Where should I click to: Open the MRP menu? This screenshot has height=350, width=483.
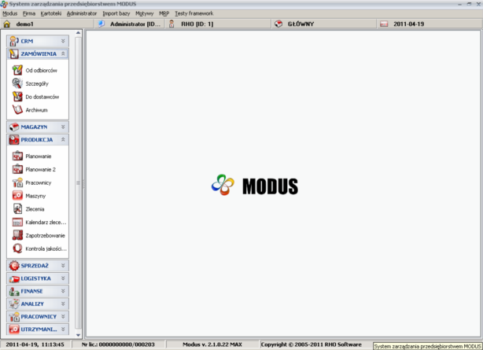164,13
